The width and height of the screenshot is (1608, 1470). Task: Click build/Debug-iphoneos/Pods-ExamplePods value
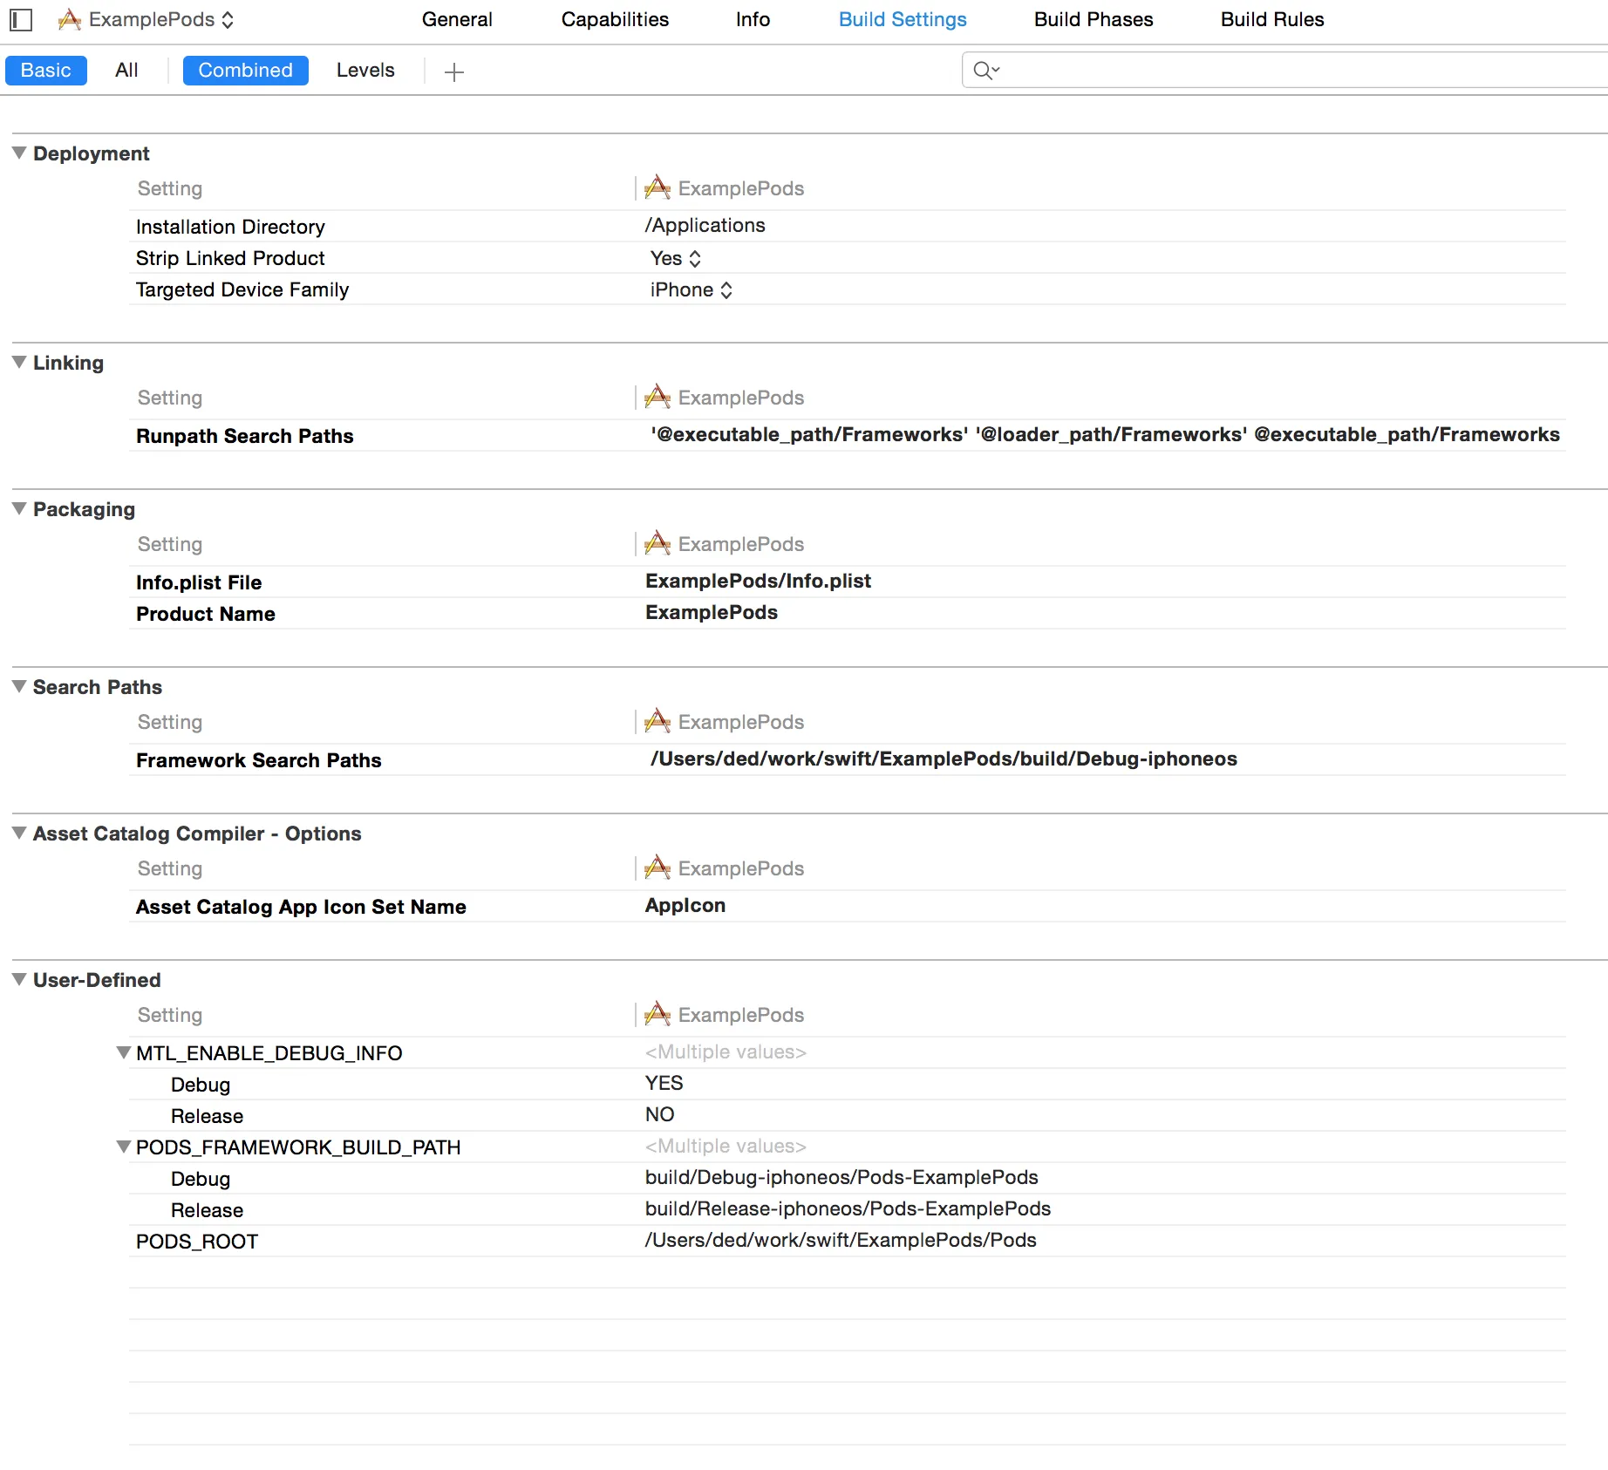tap(841, 1178)
